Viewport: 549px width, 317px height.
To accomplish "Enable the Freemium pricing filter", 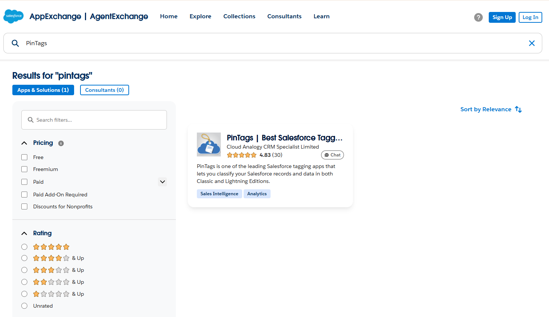I will pyautogui.click(x=24, y=169).
